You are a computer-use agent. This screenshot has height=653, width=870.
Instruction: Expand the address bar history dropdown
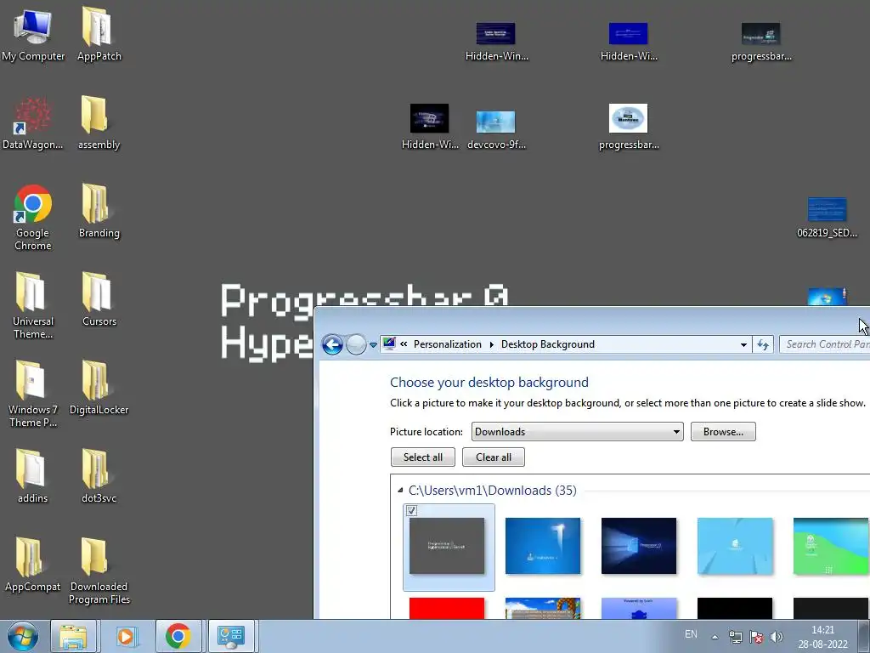tap(743, 344)
